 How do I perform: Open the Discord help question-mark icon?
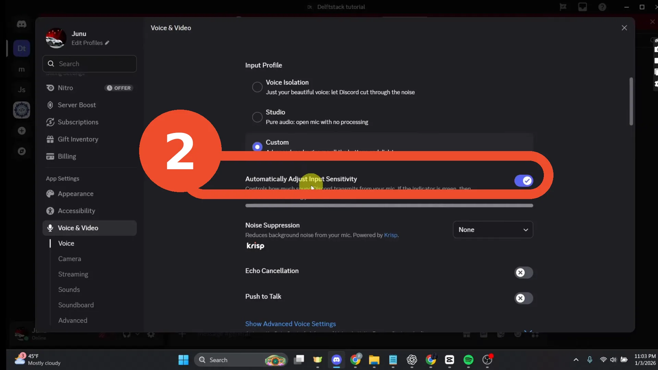[x=602, y=7]
